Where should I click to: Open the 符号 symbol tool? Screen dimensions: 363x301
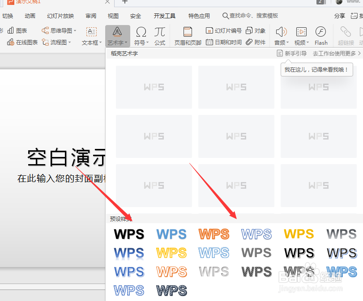pos(141,36)
